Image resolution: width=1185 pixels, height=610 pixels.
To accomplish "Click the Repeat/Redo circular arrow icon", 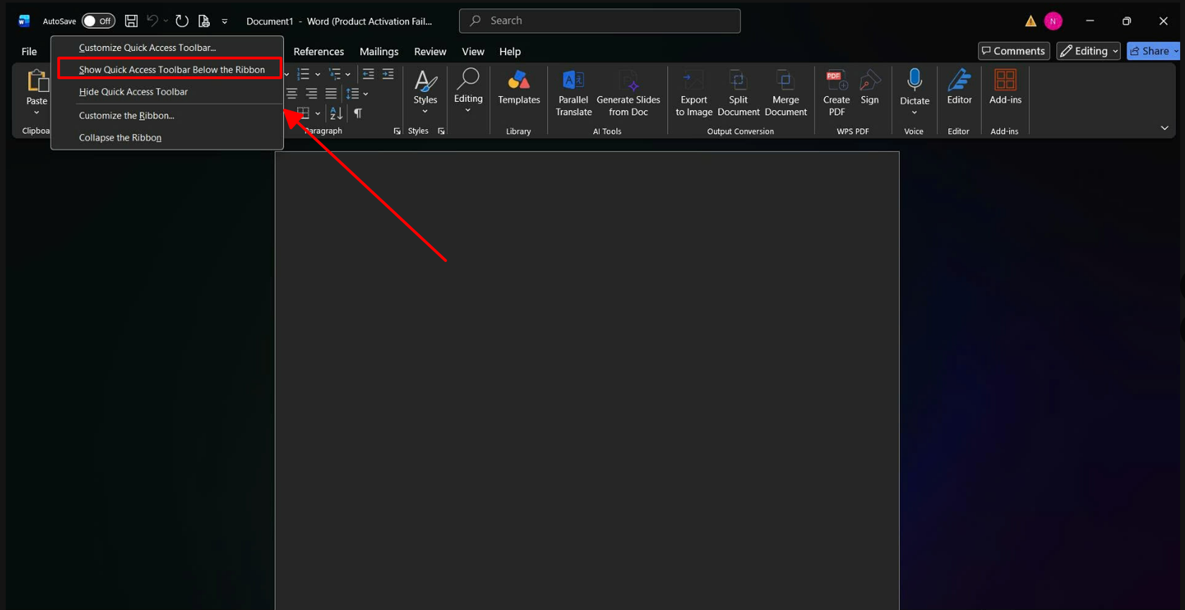I will tap(182, 21).
